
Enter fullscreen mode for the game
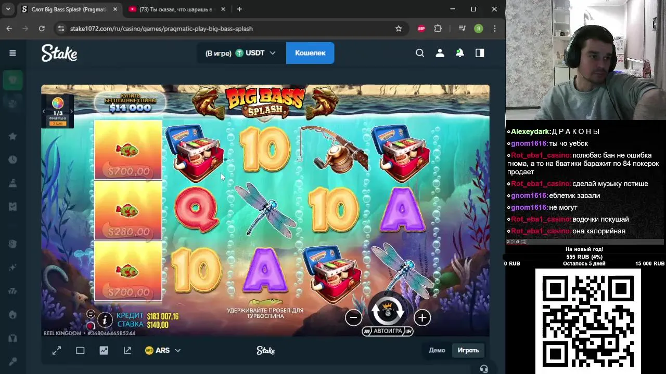coord(57,351)
